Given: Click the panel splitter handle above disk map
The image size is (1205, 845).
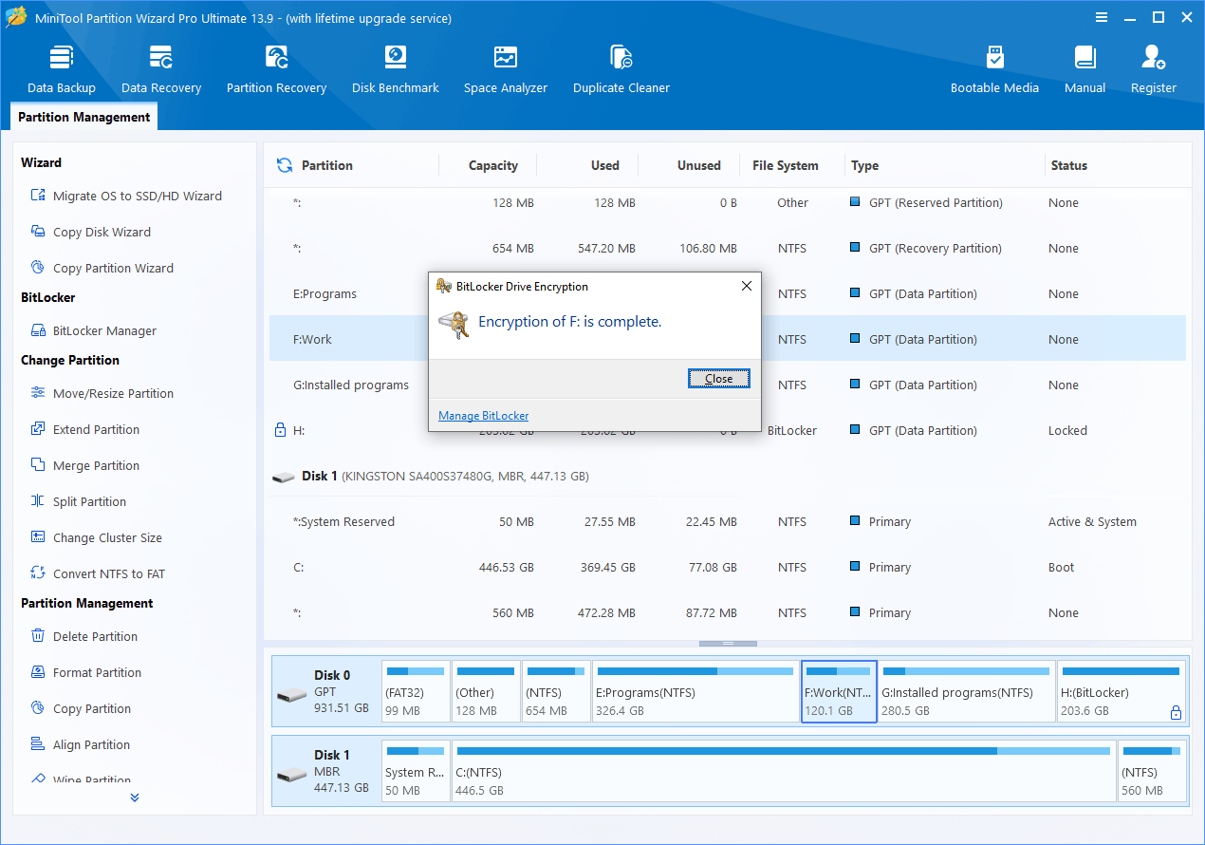Looking at the screenshot, I should pyautogui.click(x=728, y=644).
